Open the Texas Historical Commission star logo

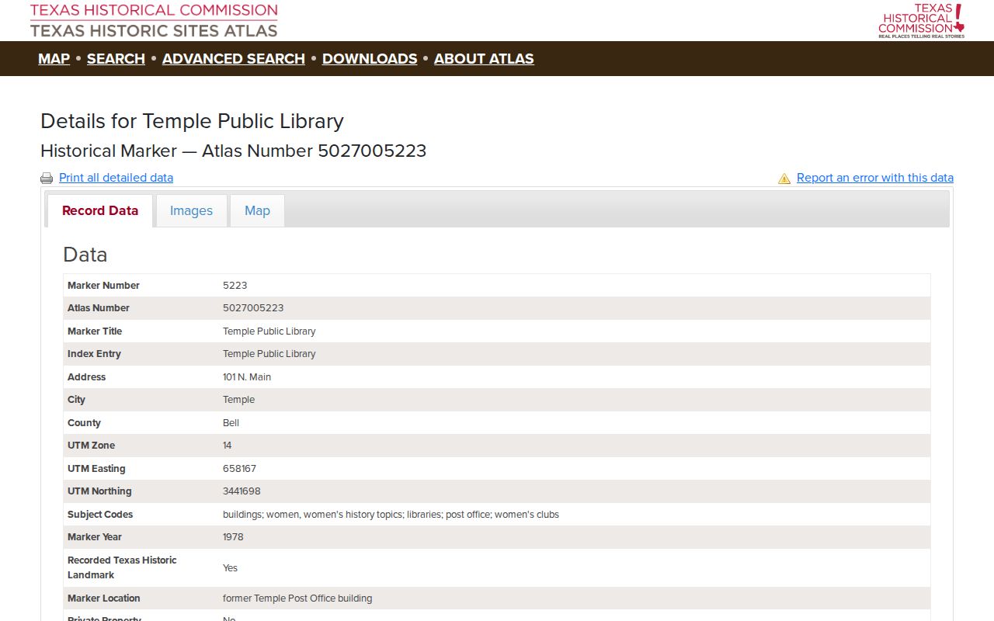click(922, 21)
